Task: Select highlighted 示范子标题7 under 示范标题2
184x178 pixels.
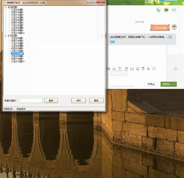Action: coord(17,54)
